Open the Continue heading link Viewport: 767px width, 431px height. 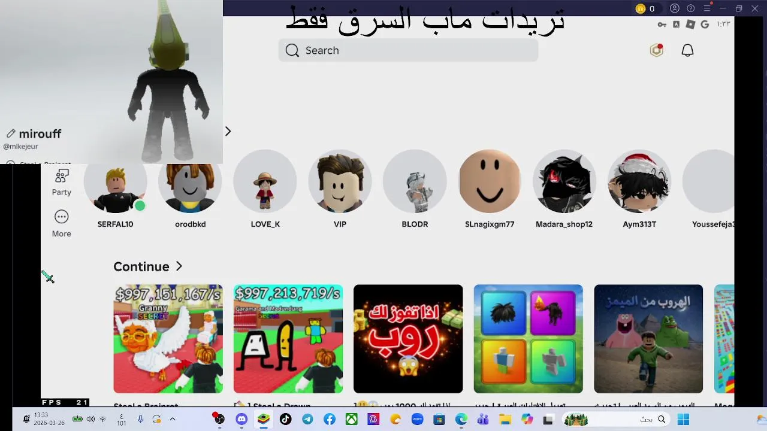coord(141,266)
